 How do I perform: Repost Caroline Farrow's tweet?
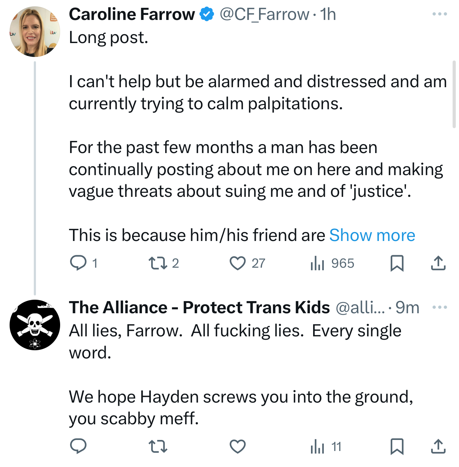[158, 263]
